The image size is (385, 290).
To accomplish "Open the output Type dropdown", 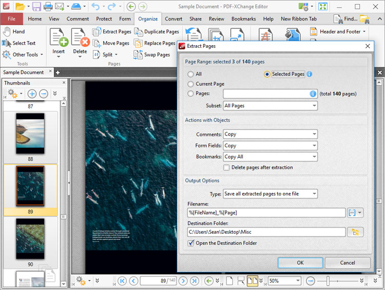I will [x=270, y=194].
